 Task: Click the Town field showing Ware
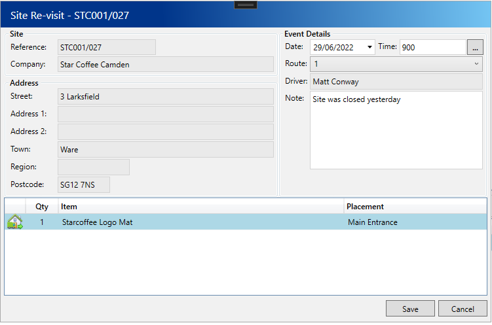pos(165,150)
